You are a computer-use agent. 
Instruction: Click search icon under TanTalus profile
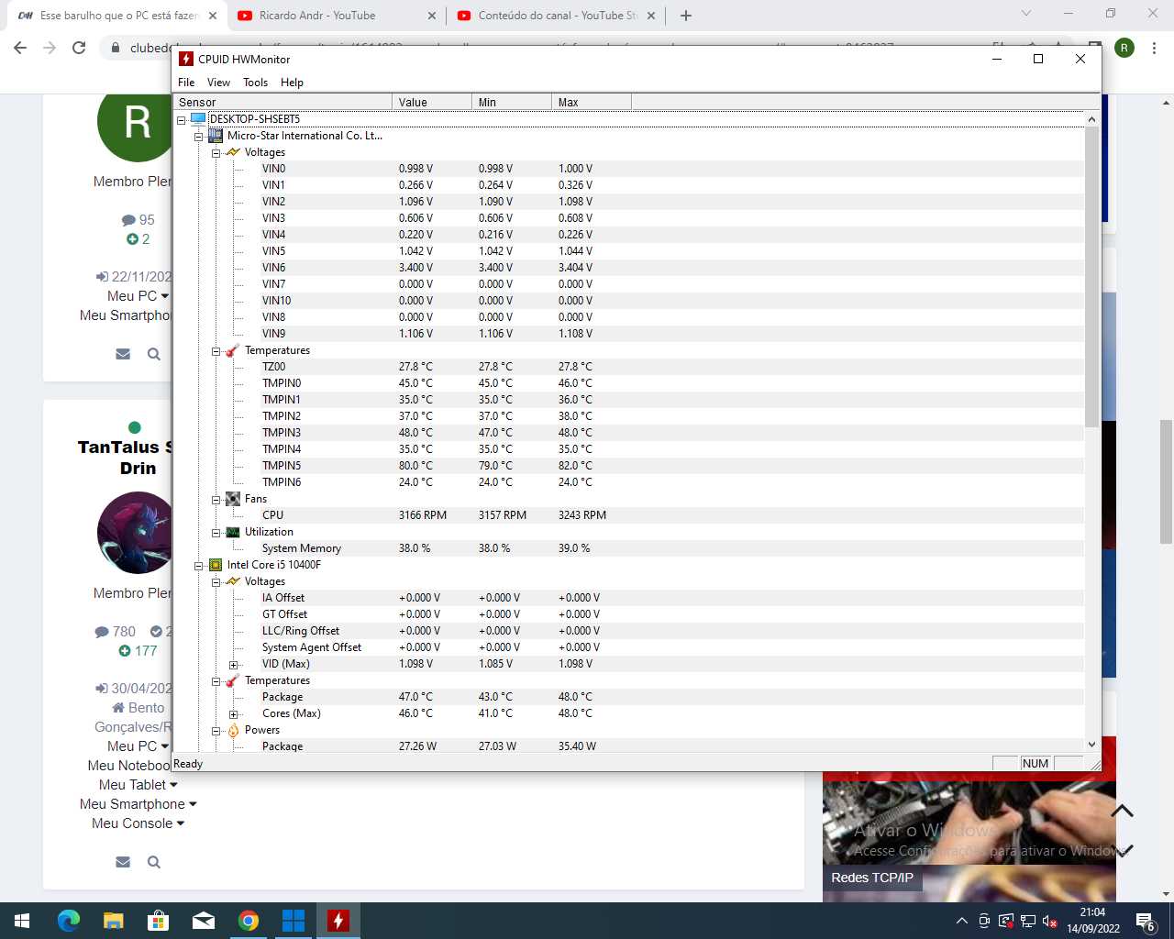point(154,862)
